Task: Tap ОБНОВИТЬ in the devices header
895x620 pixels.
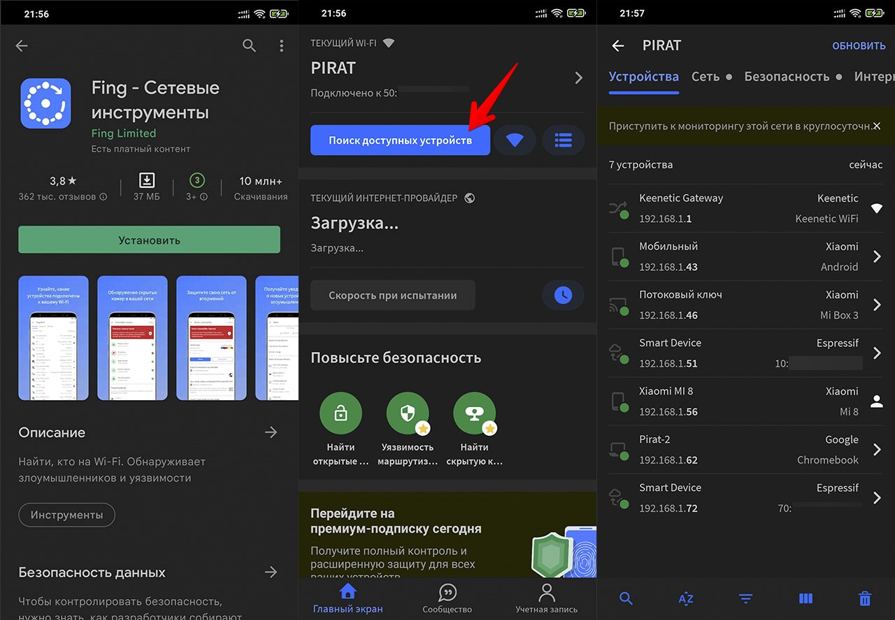Action: pos(859,46)
